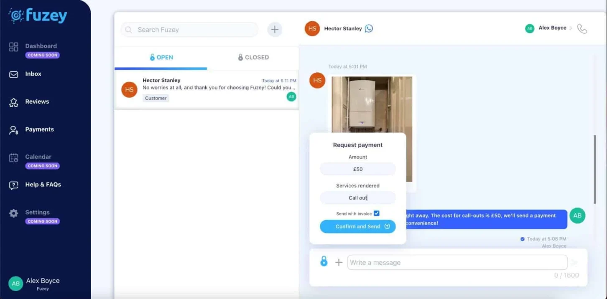
Task: Select the Hector Stanley conversation row
Action: click(x=207, y=89)
